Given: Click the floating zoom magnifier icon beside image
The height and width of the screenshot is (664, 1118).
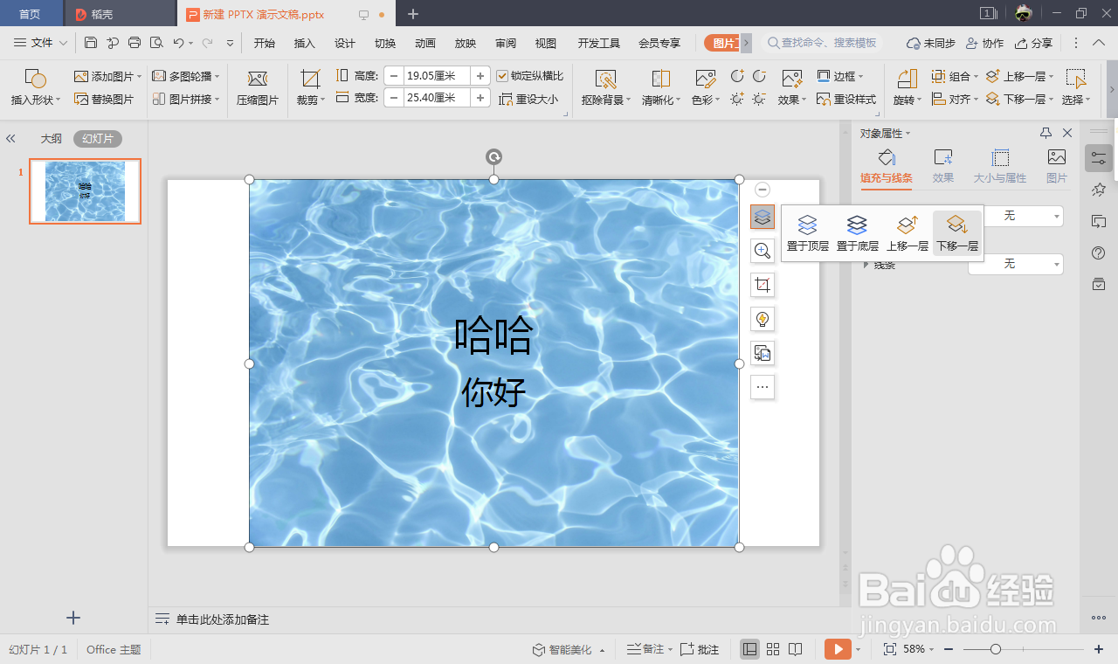Looking at the screenshot, I should (763, 251).
